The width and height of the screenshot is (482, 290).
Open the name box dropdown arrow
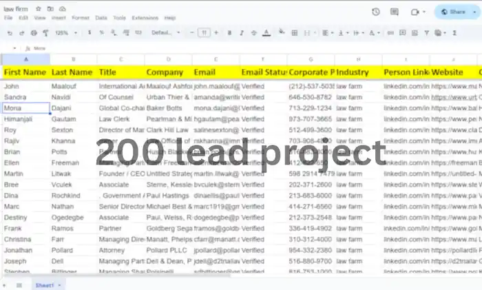[x=14, y=48]
